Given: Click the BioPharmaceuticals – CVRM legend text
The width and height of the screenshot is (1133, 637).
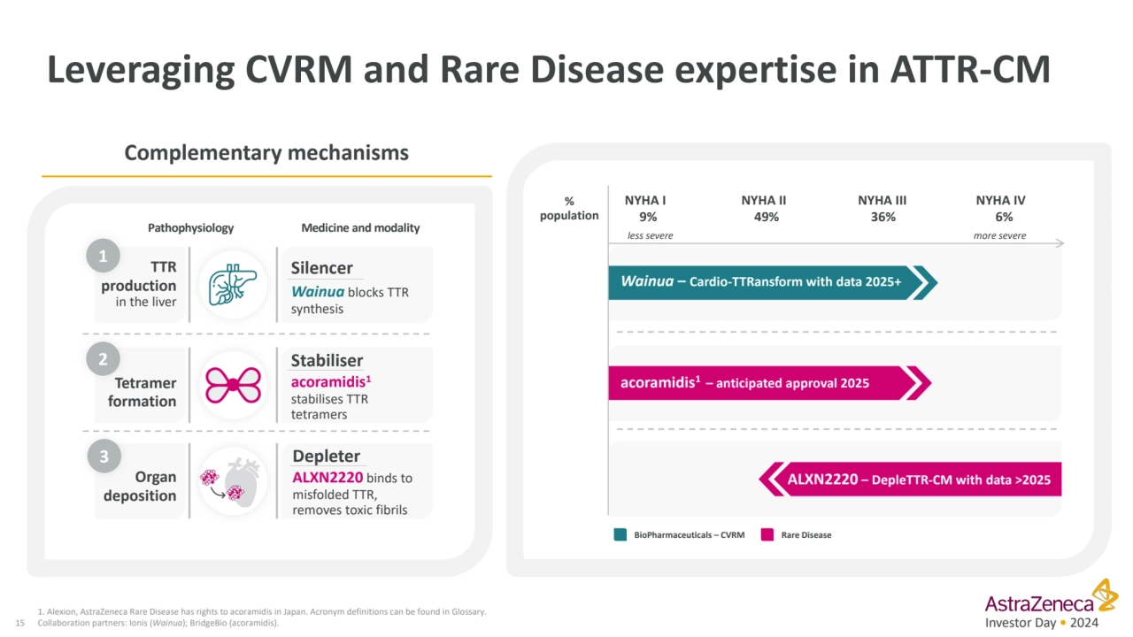Looking at the screenshot, I should (x=690, y=534).
